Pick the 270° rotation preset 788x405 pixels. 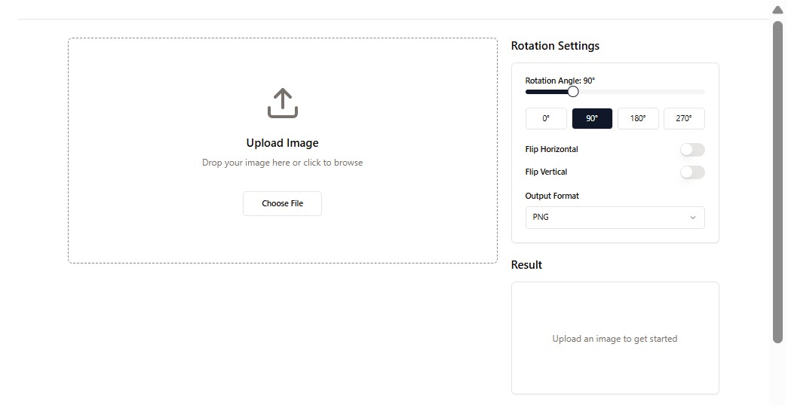684,118
